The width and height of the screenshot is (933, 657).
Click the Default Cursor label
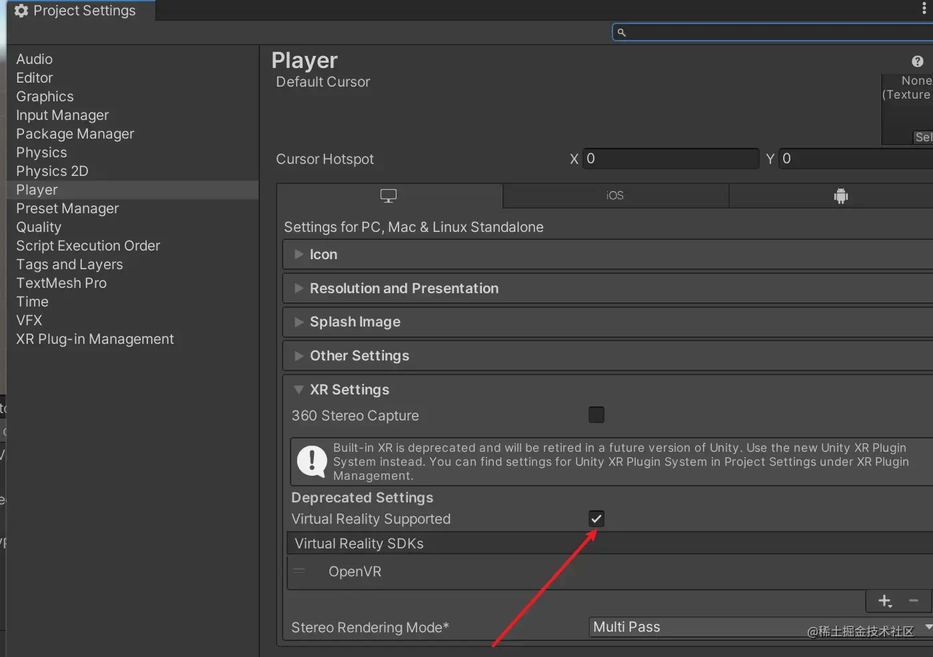[323, 82]
